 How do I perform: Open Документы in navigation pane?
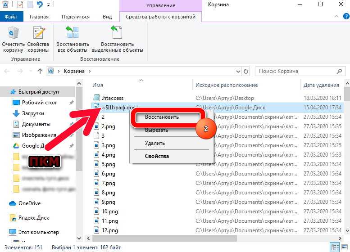[x=36, y=124]
